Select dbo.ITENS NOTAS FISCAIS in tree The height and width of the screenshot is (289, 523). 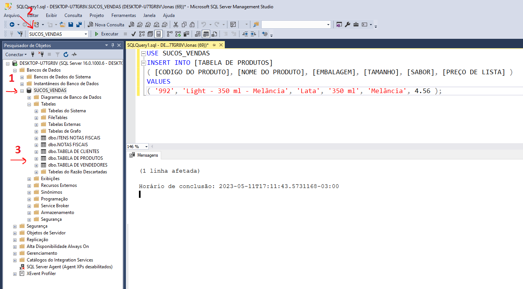point(74,138)
